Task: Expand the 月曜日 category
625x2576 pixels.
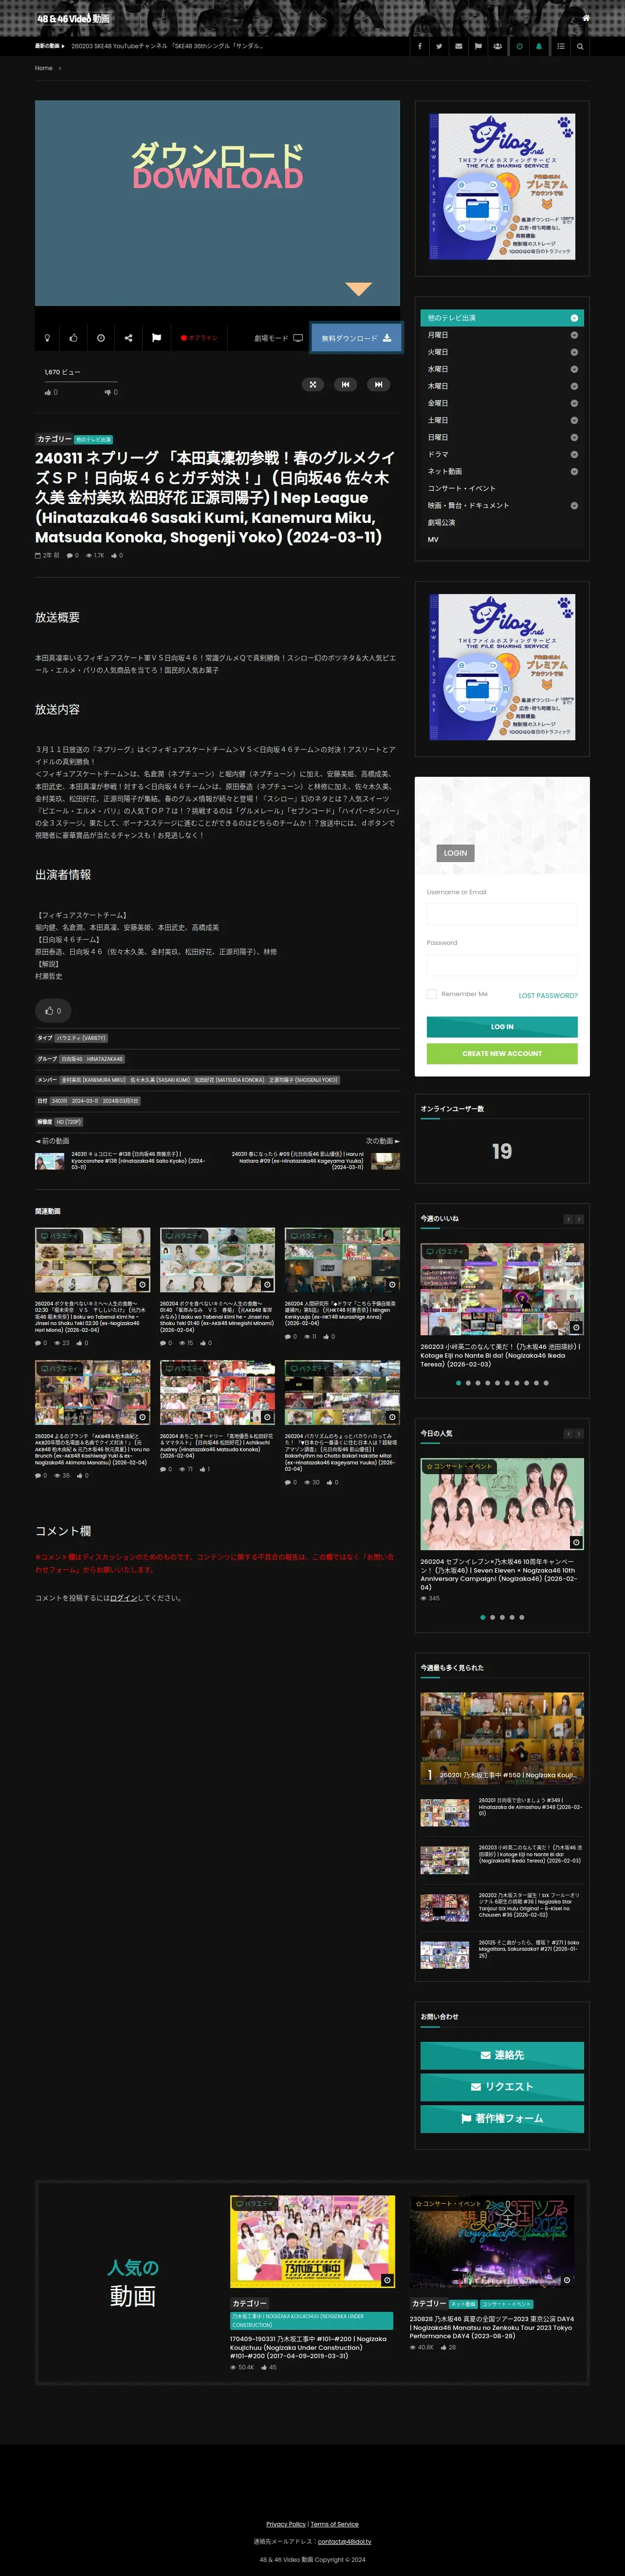Action: pos(574,335)
